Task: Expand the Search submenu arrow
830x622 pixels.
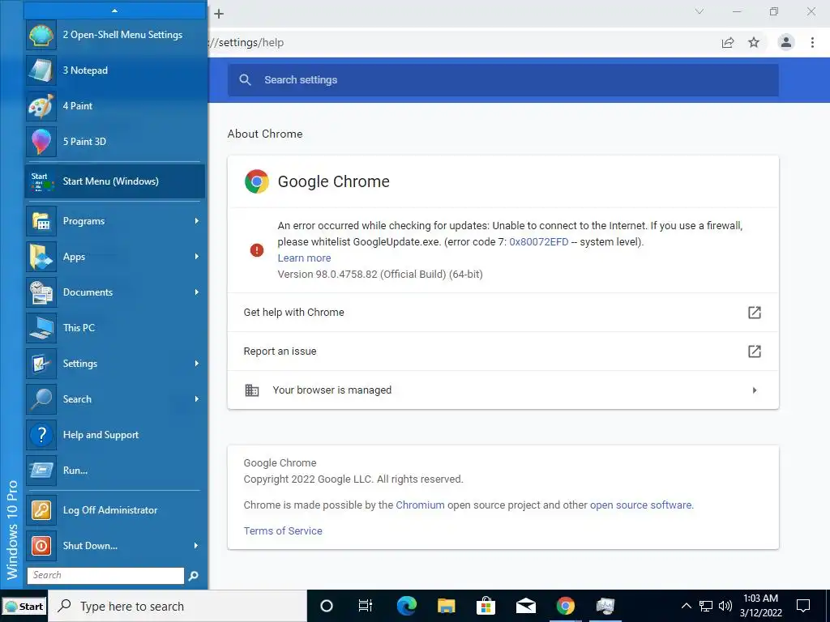Action: click(x=196, y=398)
